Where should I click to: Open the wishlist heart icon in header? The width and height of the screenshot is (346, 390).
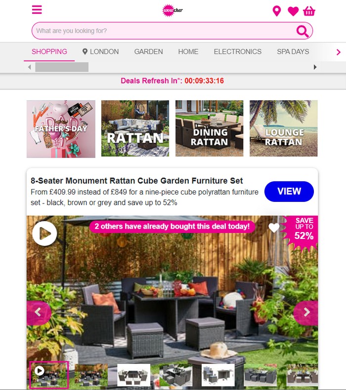click(x=293, y=11)
